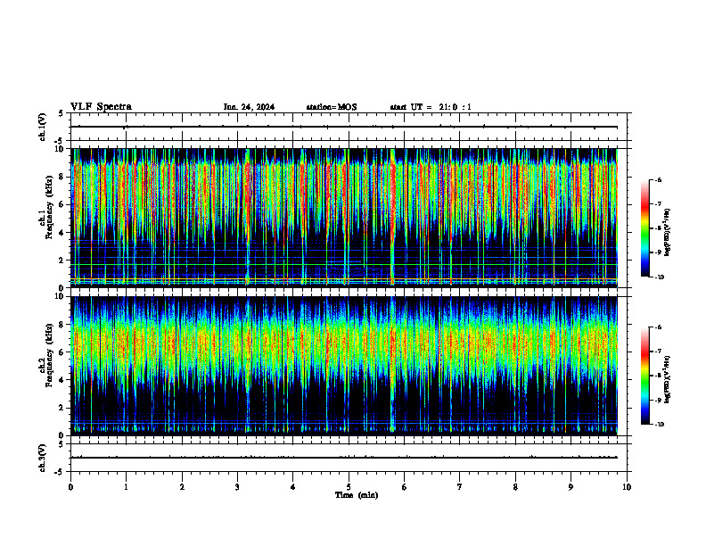The image size is (706, 546).
Task: Click the ch.3 voltage waveform trace
Action: pos(344,458)
